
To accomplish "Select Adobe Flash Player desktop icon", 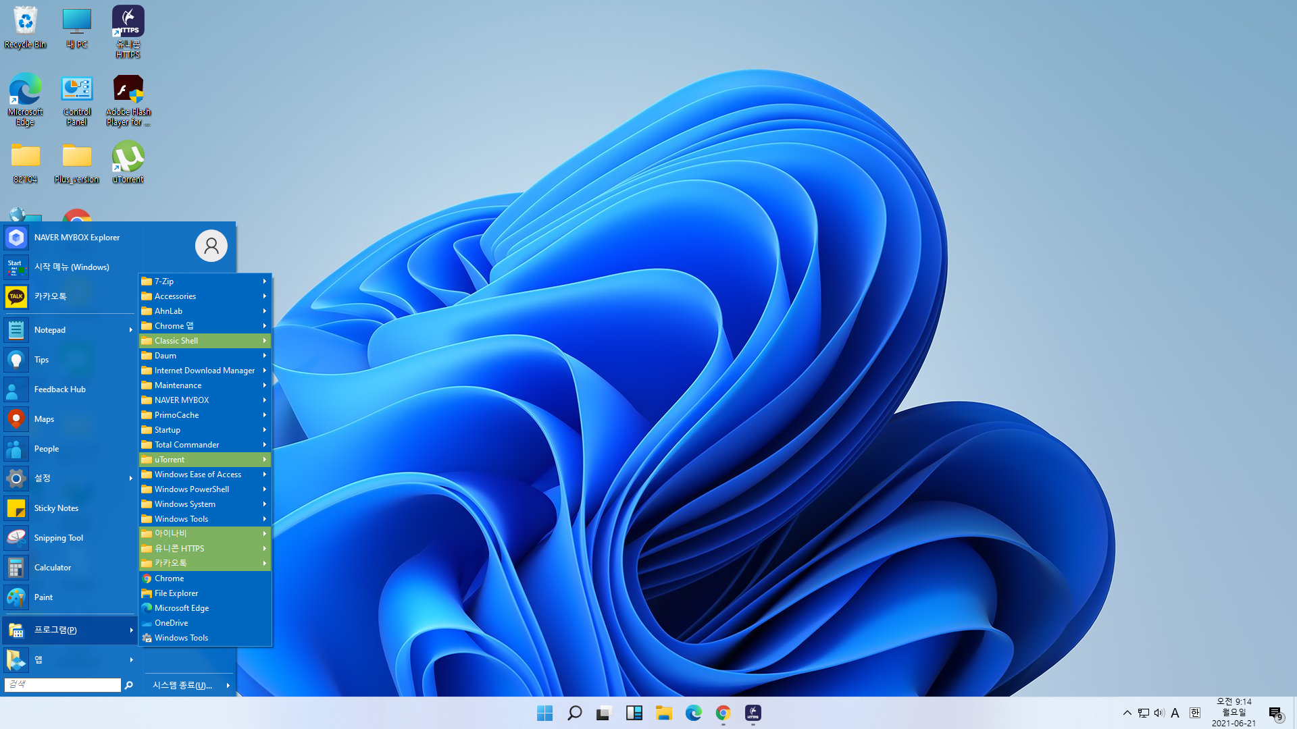I will pyautogui.click(x=128, y=101).
